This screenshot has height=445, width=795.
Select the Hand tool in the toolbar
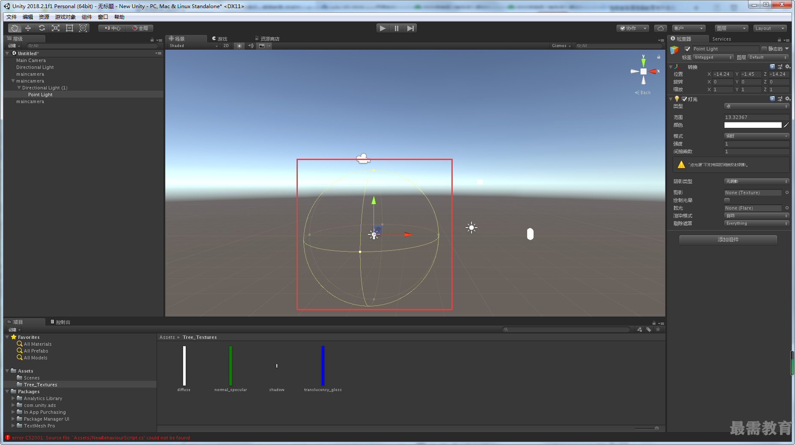[x=15, y=28]
